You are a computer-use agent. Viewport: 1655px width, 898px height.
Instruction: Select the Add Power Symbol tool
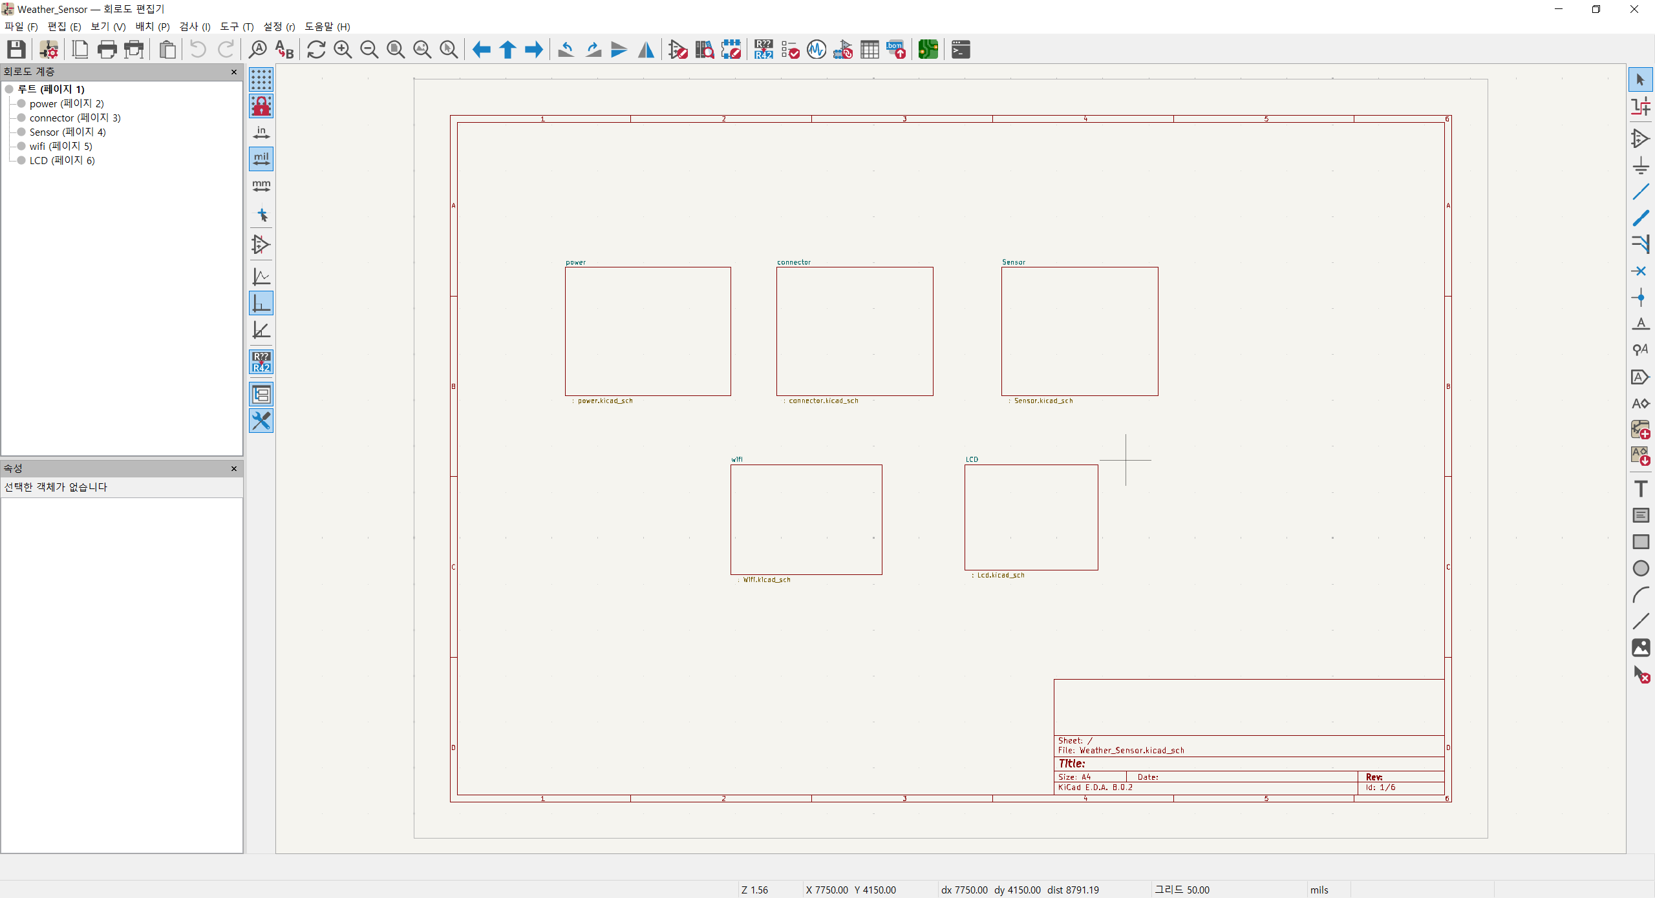pos(1640,165)
